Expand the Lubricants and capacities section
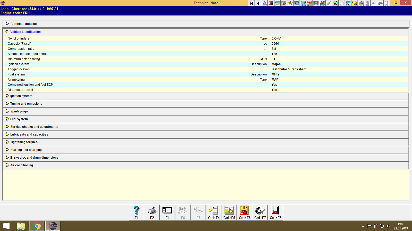The width and height of the screenshot is (412, 231). (x=29, y=134)
